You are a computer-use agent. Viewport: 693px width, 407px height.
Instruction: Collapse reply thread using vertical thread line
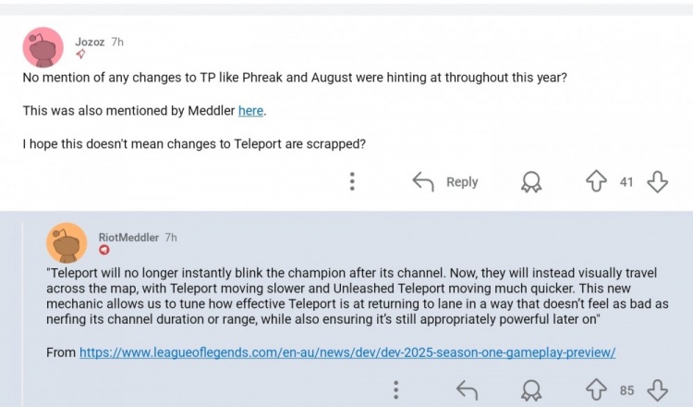[x=23, y=314]
